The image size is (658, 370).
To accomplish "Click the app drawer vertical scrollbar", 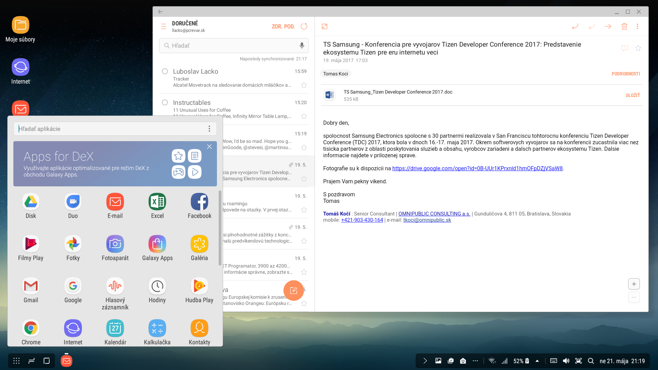I will click(220, 228).
